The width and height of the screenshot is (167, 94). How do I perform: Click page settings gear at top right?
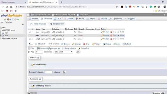[164, 15]
